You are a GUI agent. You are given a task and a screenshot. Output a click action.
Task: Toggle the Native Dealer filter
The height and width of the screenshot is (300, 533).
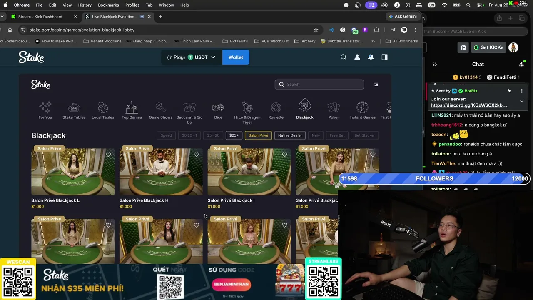click(x=290, y=135)
